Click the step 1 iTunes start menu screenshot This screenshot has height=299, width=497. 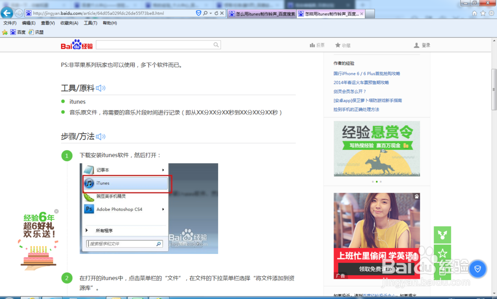coord(149,209)
